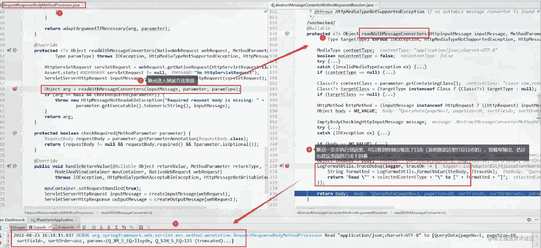Click the Run to Cursor icon
Viewport: 541px width, 248px height.
(132, 227)
